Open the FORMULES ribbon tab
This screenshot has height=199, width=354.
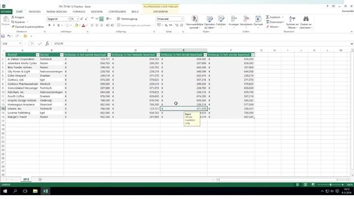79,12
